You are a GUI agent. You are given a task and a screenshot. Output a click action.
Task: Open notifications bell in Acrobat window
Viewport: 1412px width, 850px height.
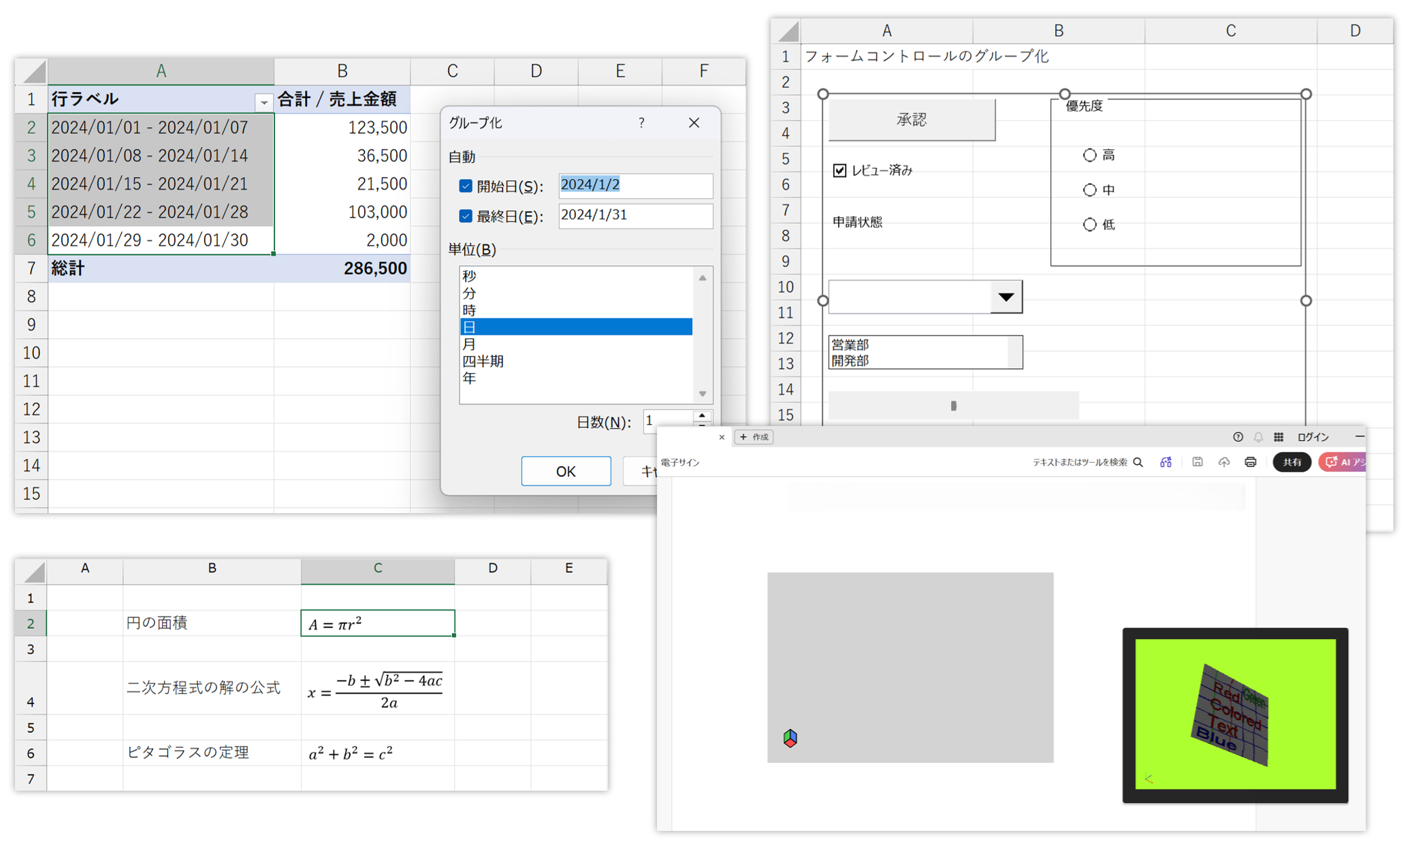point(1258,437)
